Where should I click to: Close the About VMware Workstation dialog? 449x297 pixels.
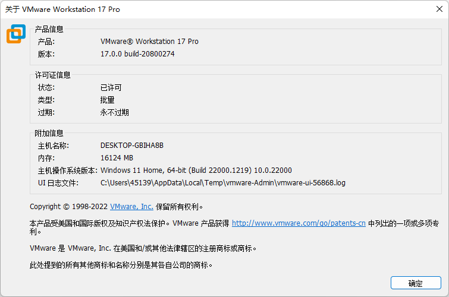click(439, 9)
